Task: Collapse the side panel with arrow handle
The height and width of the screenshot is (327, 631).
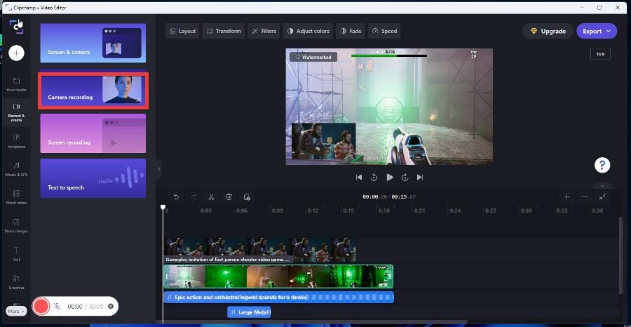Action: click(x=159, y=168)
